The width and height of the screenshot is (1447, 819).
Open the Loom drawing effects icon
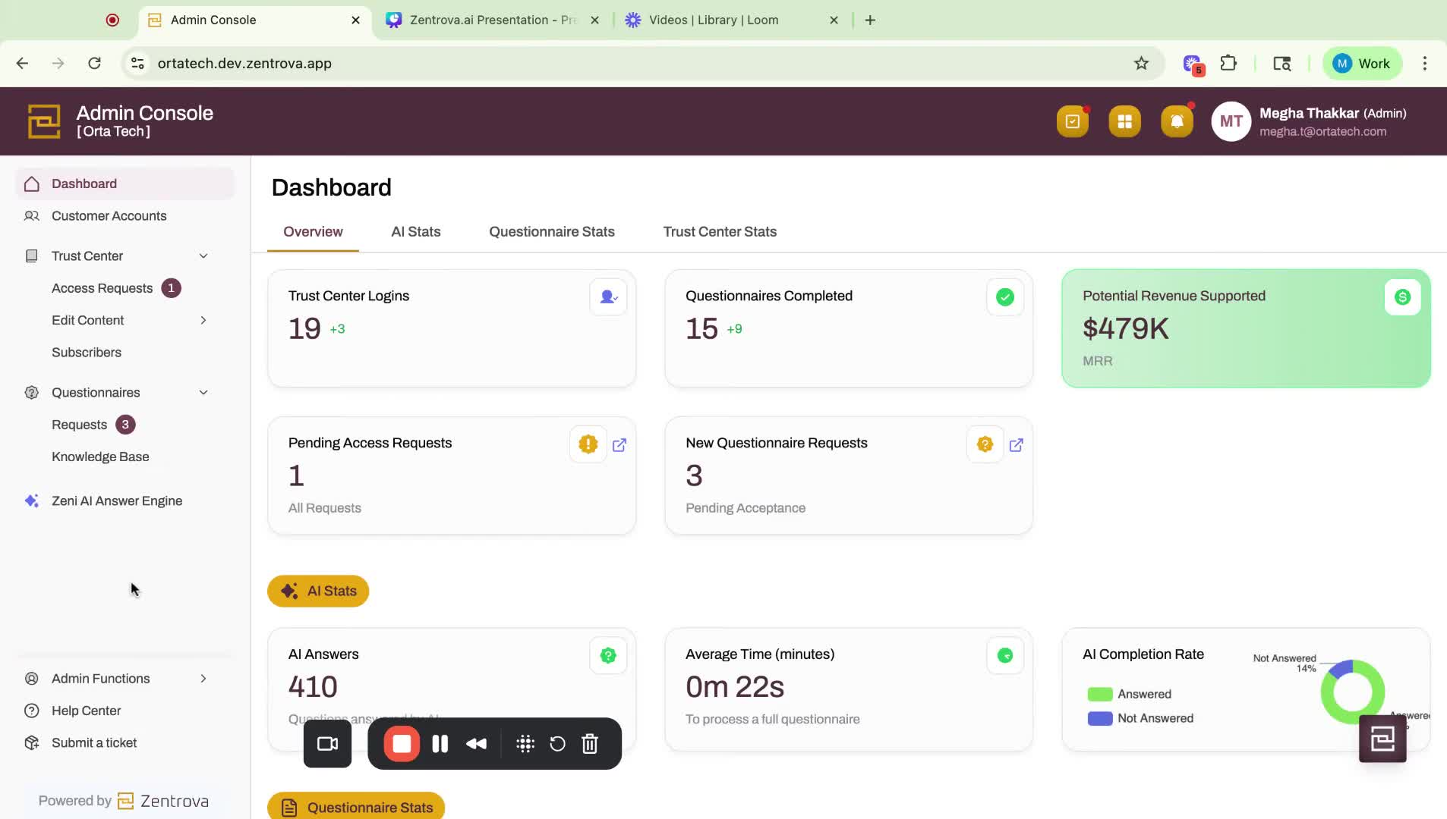pos(525,744)
